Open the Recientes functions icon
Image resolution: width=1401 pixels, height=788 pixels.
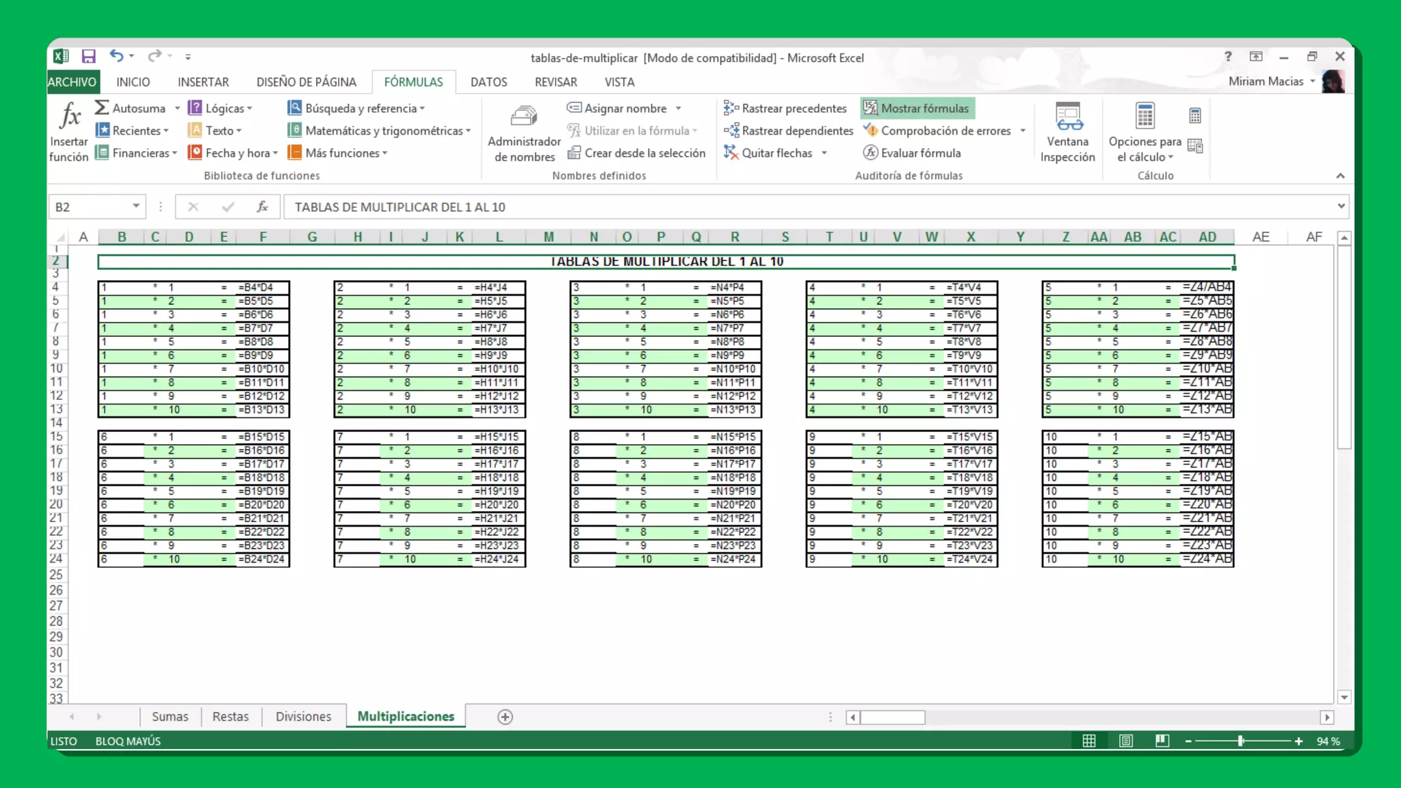coord(103,130)
